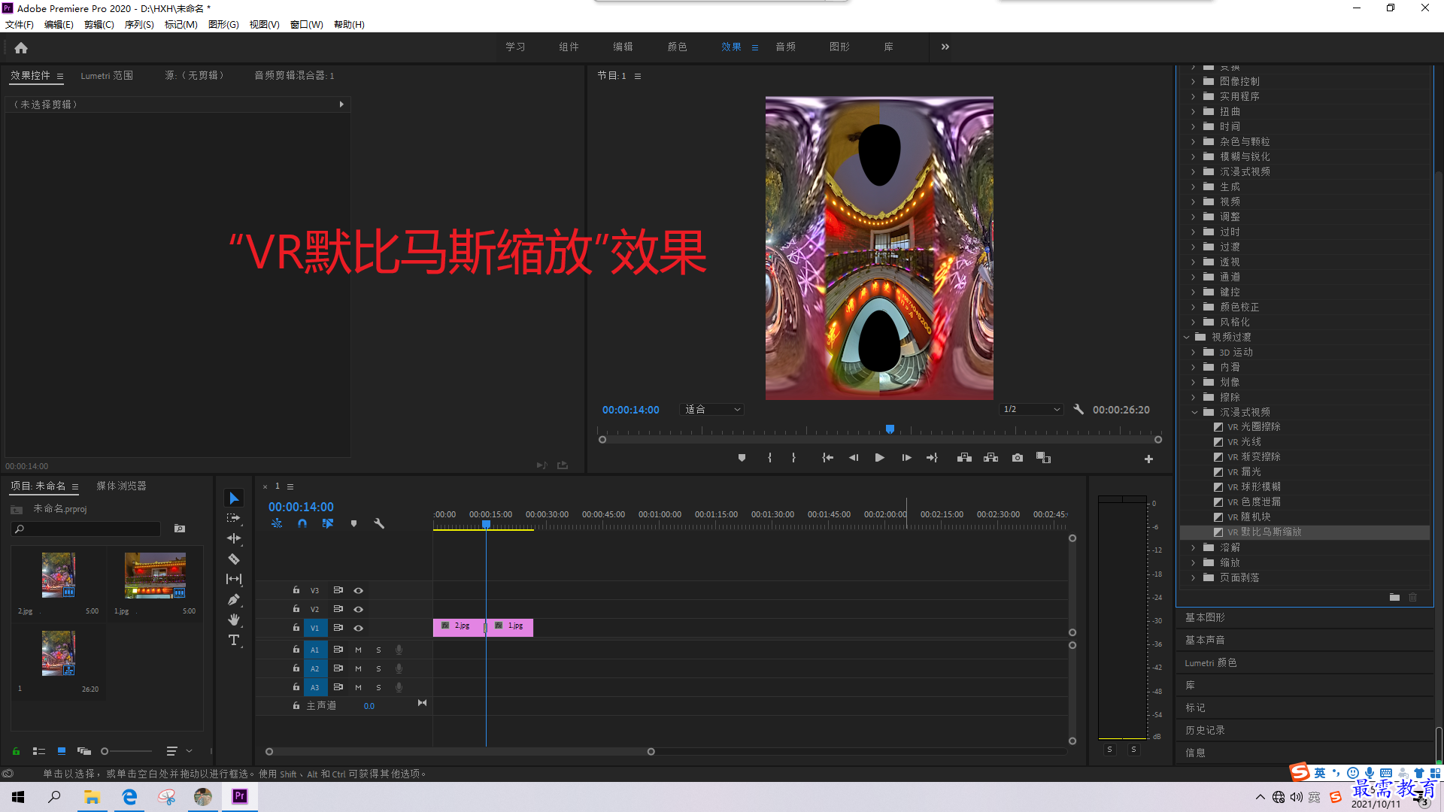Click Go to In point icon
The height and width of the screenshot is (812, 1444).
(x=827, y=458)
